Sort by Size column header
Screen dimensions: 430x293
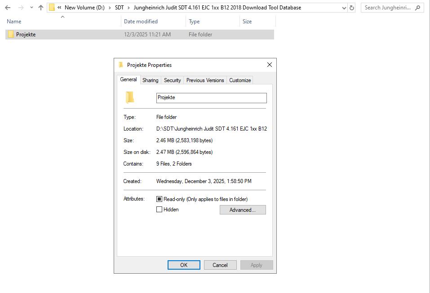247,22
